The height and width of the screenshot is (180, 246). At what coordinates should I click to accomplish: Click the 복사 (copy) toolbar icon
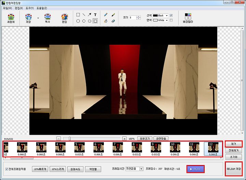[x=47, y=18]
